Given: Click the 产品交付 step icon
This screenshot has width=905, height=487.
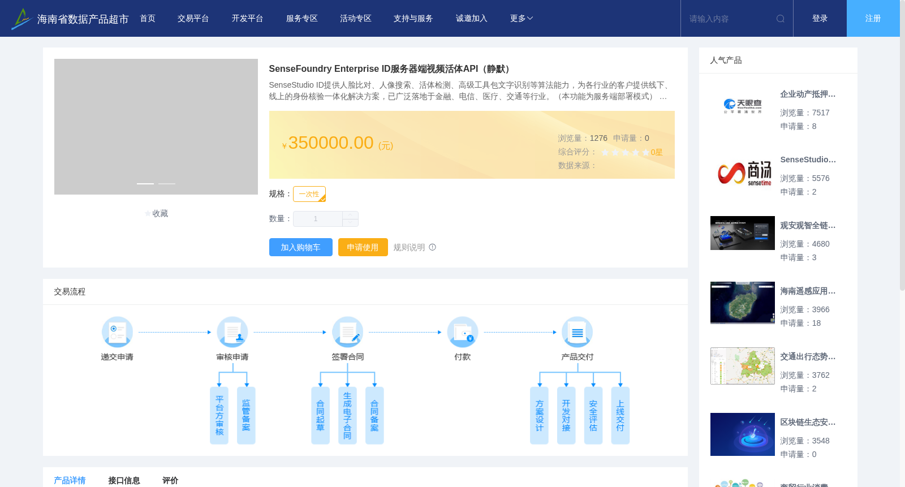Looking at the screenshot, I should 578,332.
